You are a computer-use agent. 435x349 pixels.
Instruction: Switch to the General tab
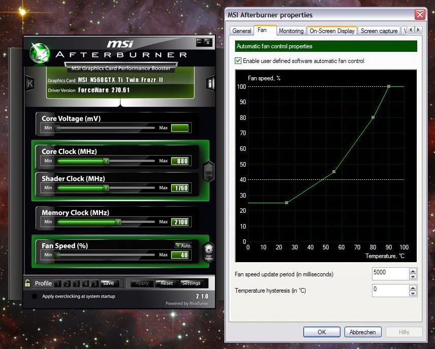tap(241, 31)
